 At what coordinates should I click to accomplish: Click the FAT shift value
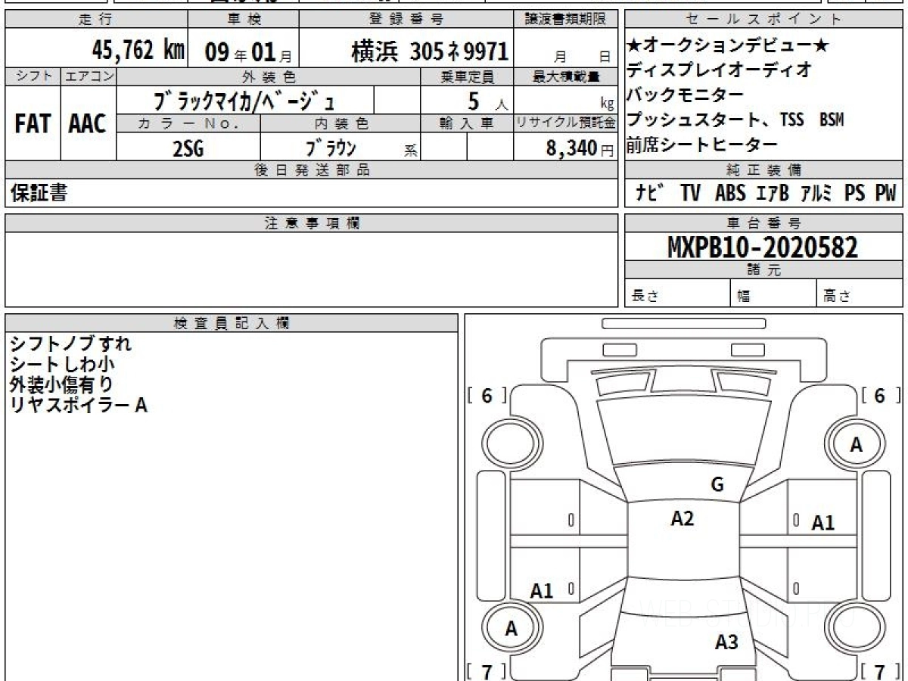[33, 124]
